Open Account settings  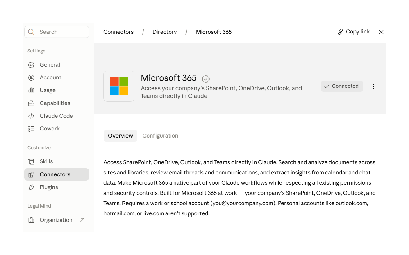click(x=57, y=77)
